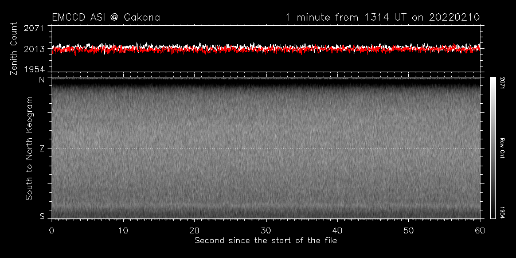This screenshot has height=258, width=516.
Task: Click the N label on the keogram axis
Action: pyautogui.click(x=42, y=80)
